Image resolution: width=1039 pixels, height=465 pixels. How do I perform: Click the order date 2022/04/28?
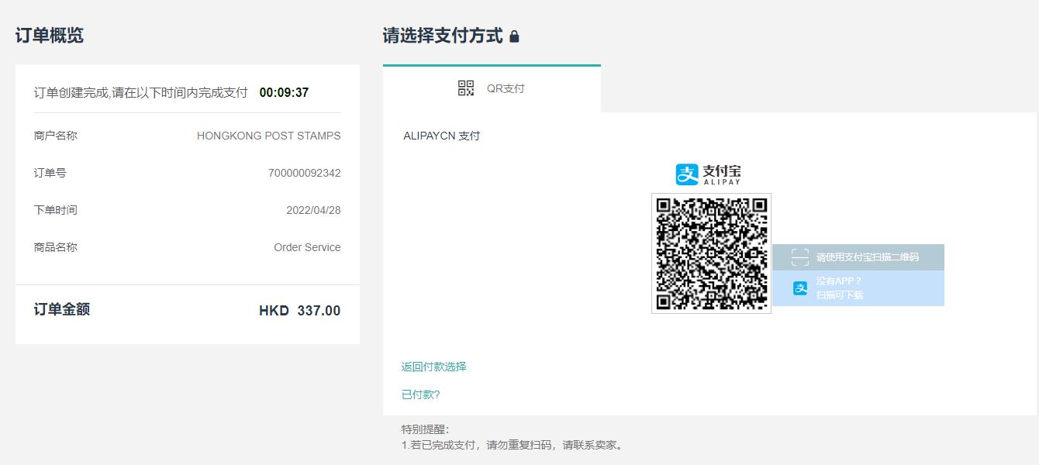[x=313, y=210]
